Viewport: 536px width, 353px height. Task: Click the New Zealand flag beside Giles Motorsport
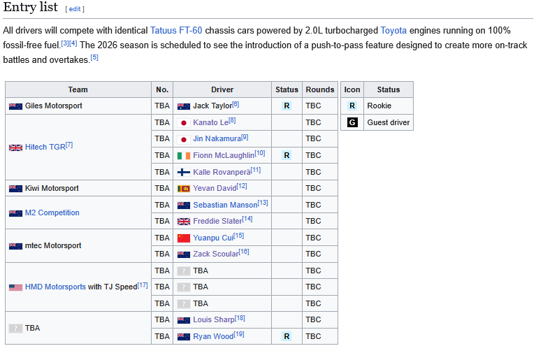[15, 106]
